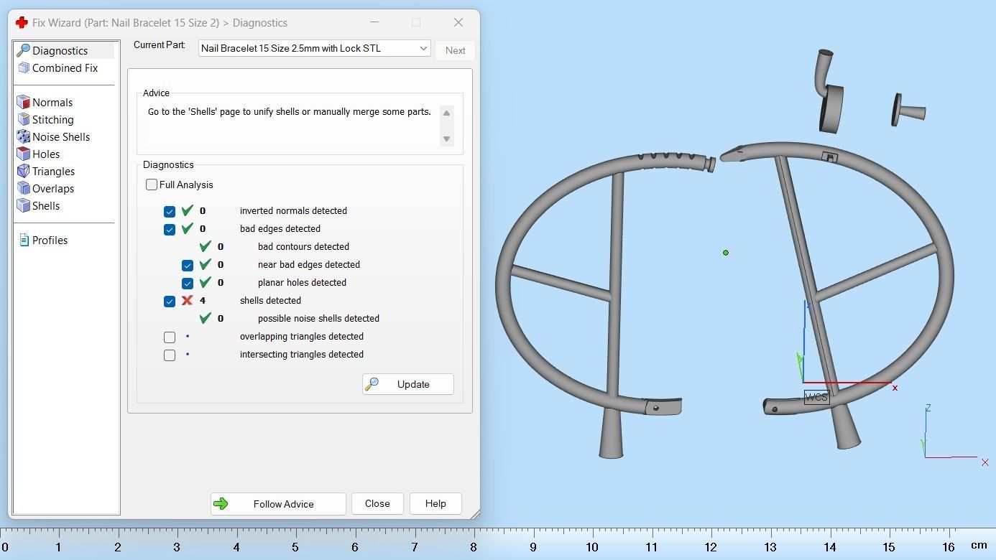The width and height of the screenshot is (996, 560).
Task: Enable overlapping triangles detected checkbox
Action: (x=170, y=337)
